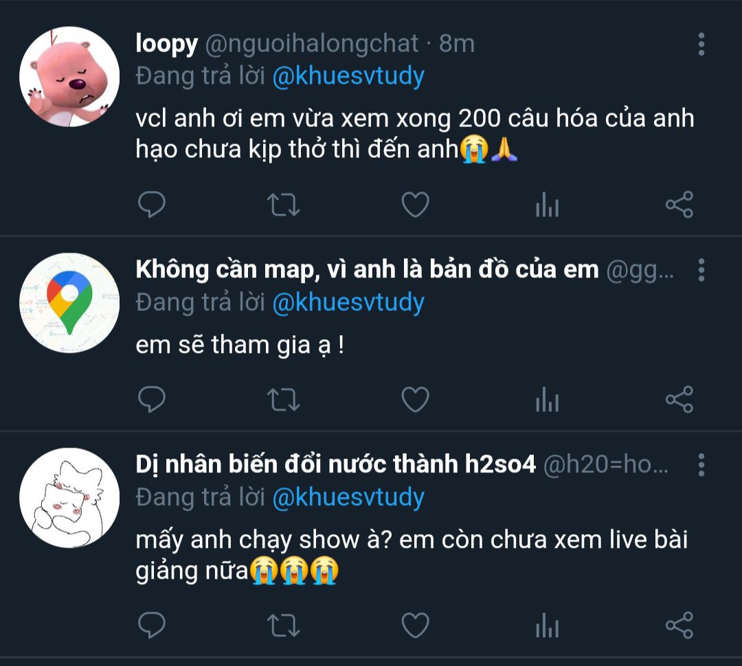Open more options for loopy's tweet
Screen dimensions: 742x666
(701, 44)
